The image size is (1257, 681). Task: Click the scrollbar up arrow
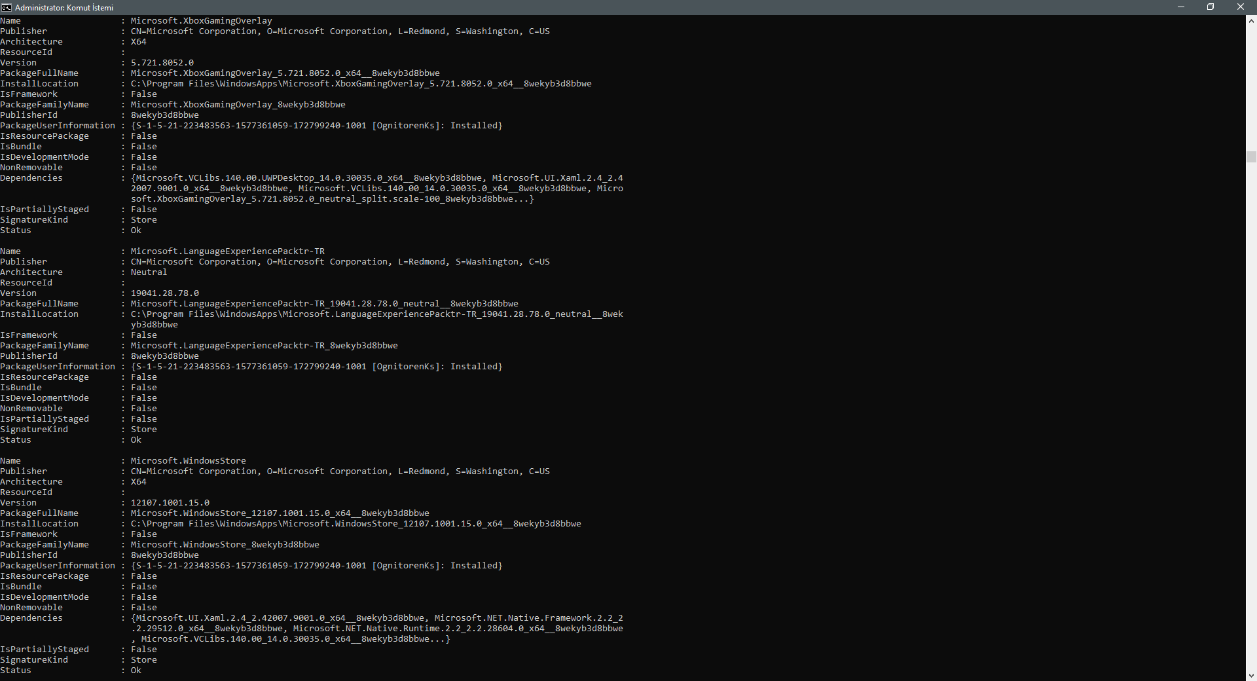(1251, 21)
